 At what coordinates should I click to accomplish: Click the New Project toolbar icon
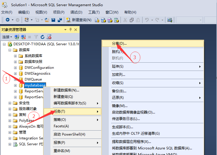point(26,20)
